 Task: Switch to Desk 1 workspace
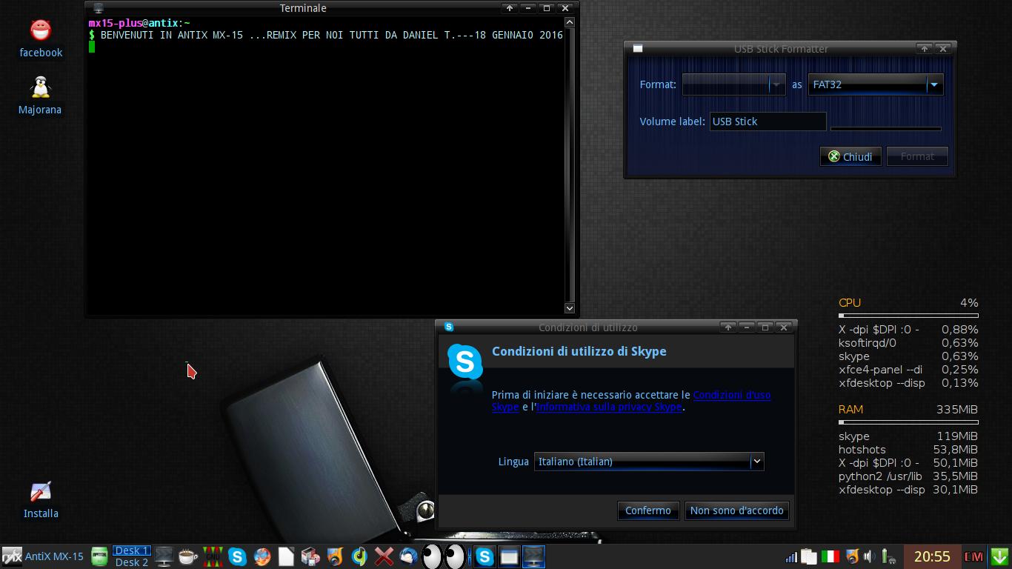click(132, 550)
